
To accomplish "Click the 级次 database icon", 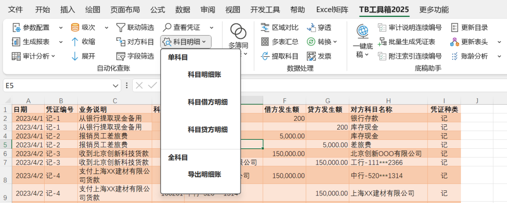I will tap(75, 28).
